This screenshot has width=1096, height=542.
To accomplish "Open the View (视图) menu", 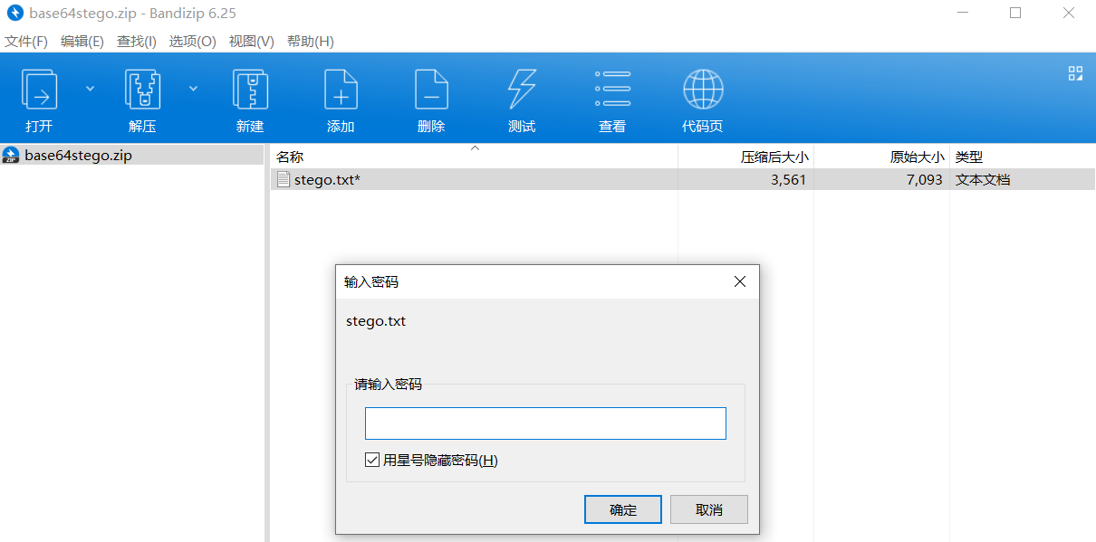I will pyautogui.click(x=252, y=42).
